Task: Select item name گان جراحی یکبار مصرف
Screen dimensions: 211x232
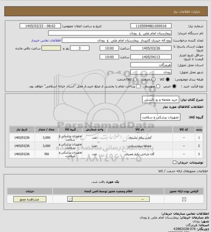Action: [x=140, y=154]
